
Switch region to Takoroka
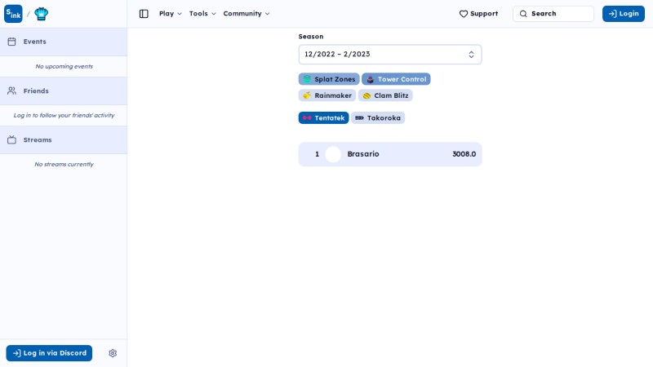pyautogui.click(x=378, y=117)
